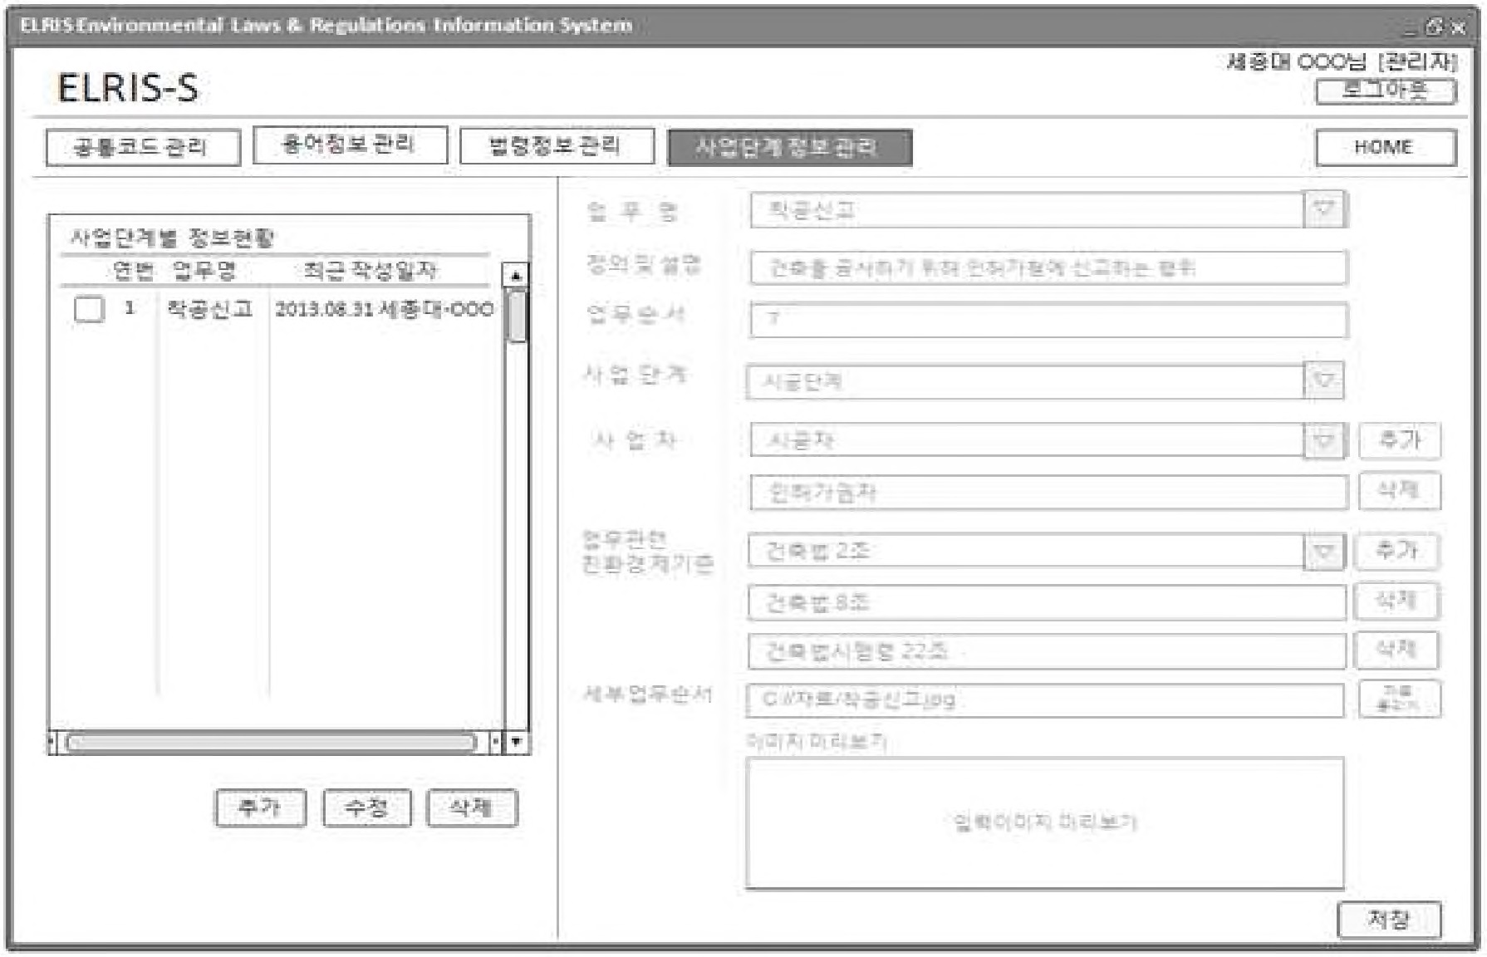Open the 건축법 2조 criteria dropdown

tap(1324, 552)
